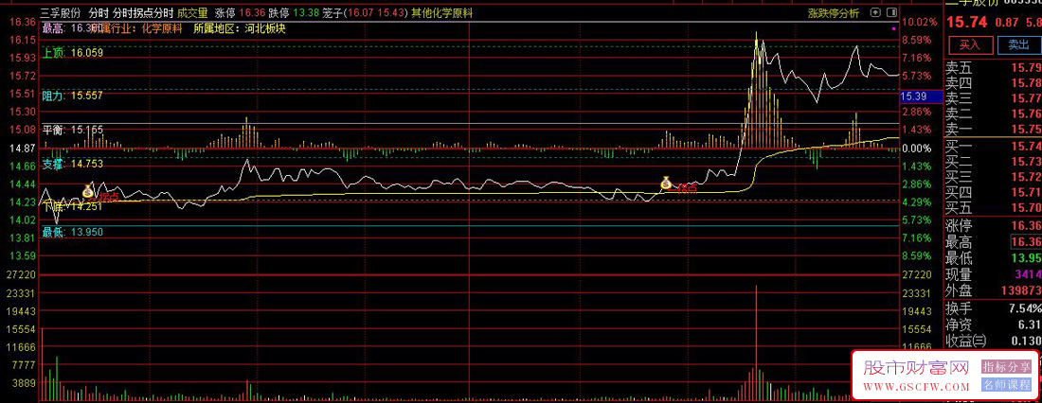Click 买一 row price 15.74
Screen dimensions: 1042x403
pyautogui.click(x=1026, y=146)
